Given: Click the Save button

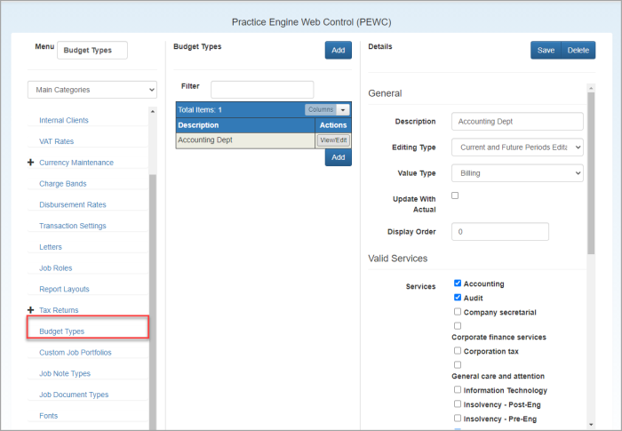Looking at the screenshot, I should click(546, 51).
